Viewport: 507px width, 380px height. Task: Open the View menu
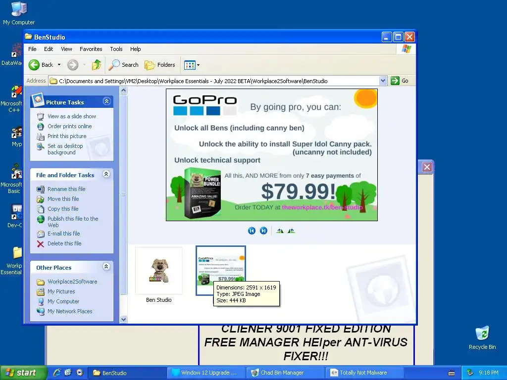click(66, 49)
